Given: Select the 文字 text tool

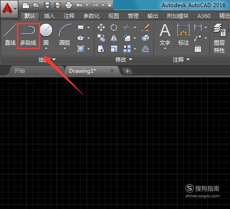Looking at the screenshot, I should pyautogui.click(x=165, y=34).
